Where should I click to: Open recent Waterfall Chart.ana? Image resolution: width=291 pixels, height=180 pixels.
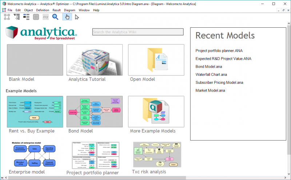[211, 75]
